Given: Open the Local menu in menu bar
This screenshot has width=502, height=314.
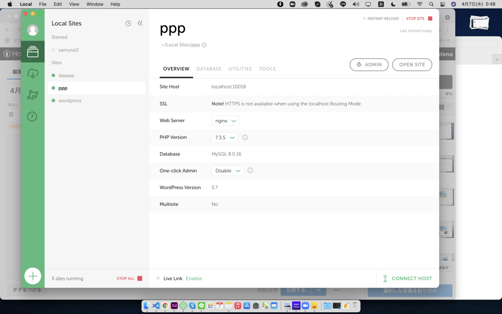Looking at the screenshot, I should point(26,4).
